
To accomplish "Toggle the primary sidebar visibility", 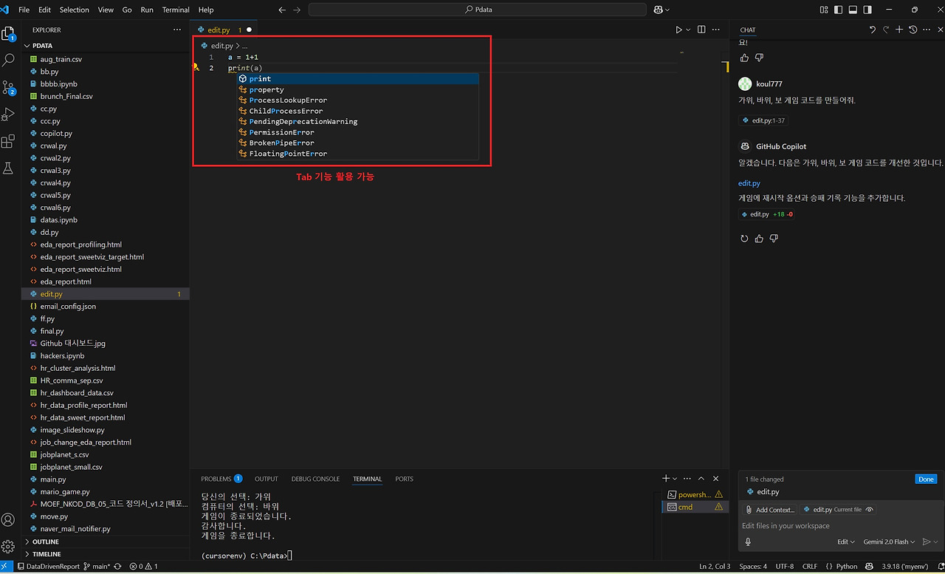I will pos(838,10).
